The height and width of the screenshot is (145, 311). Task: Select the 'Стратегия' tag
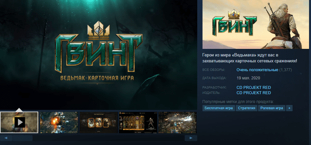click(247, 108)
